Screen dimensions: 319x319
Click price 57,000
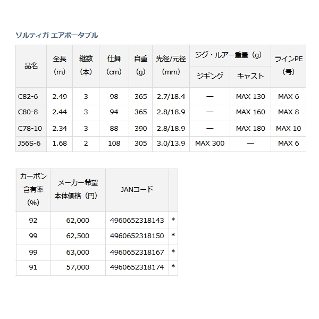[x=78, y=267]
